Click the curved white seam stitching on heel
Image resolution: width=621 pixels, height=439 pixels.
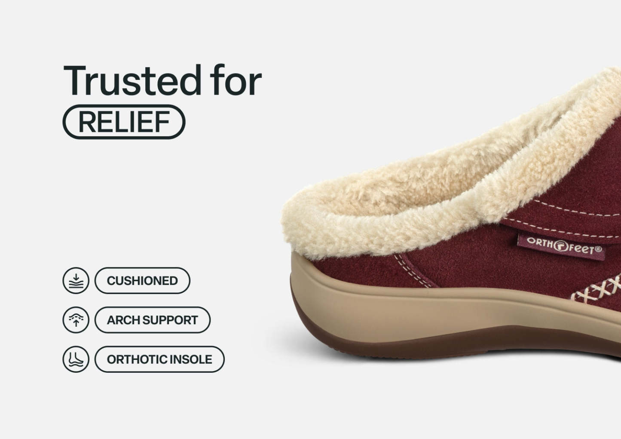click(415, 270)
